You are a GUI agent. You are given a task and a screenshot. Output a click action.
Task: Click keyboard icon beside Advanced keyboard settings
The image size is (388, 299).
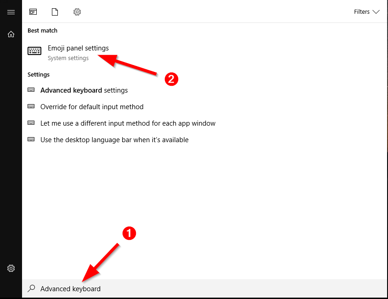[31, 90]
